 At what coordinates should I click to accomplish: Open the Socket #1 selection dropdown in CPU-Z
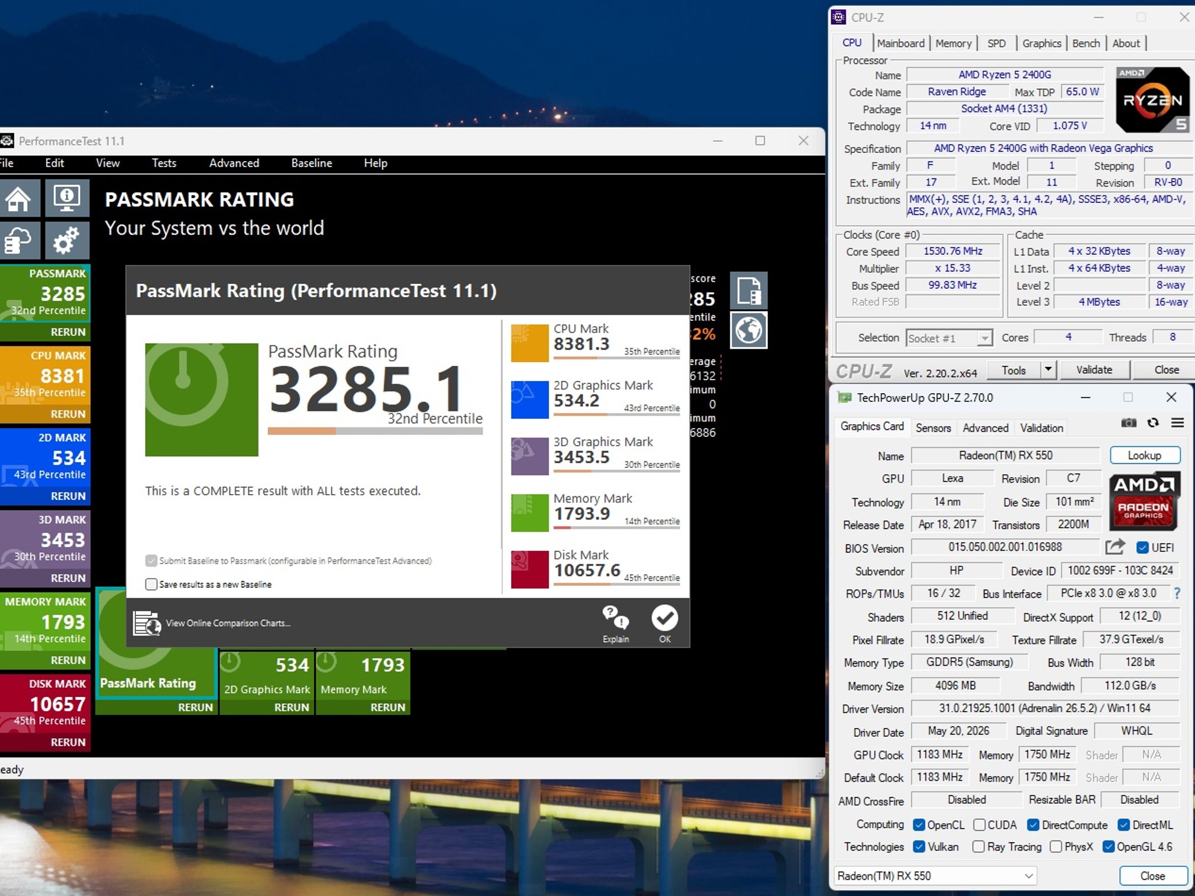pyautogui.click(x=949, y=338)
